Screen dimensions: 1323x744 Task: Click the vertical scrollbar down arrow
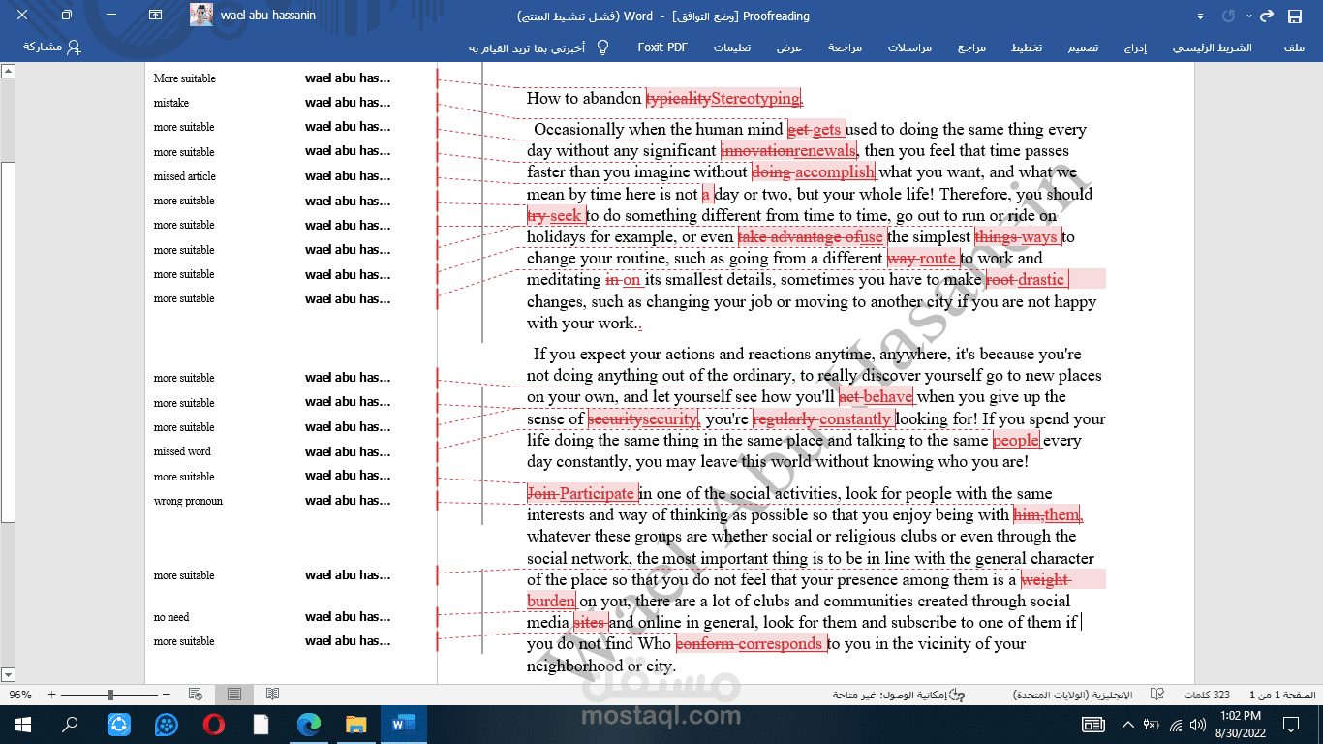[x=8, y=674]
